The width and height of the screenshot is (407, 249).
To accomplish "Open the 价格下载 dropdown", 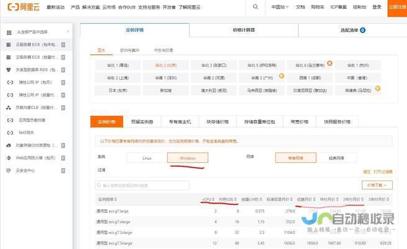I will 377,185.
